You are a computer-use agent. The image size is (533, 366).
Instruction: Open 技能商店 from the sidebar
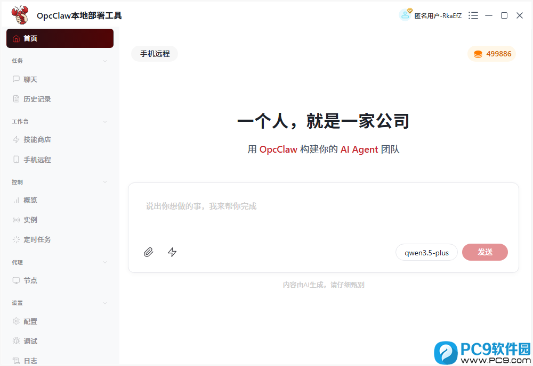pos(37,139)
